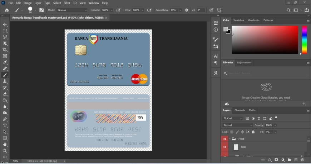This screenshot has height=164, width=311.
Task: Select the Blur tool
Action: click(5, 106)
